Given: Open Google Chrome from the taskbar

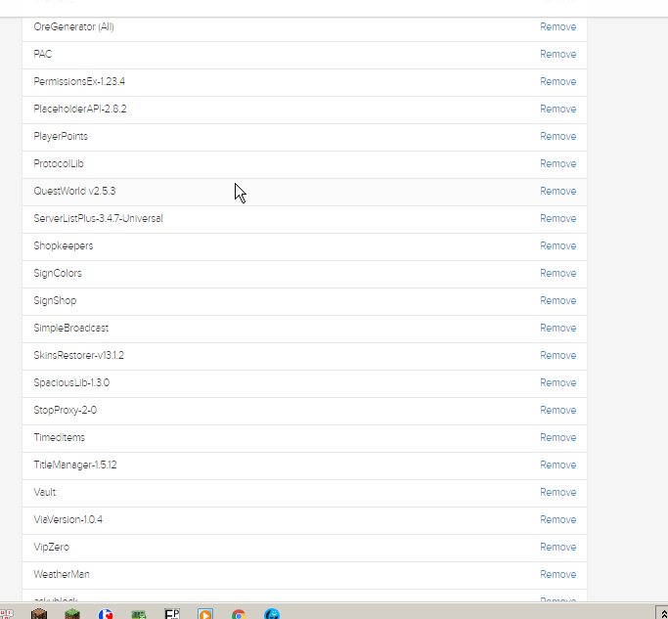Looking at the screenshot, I should tap(239, 614).
